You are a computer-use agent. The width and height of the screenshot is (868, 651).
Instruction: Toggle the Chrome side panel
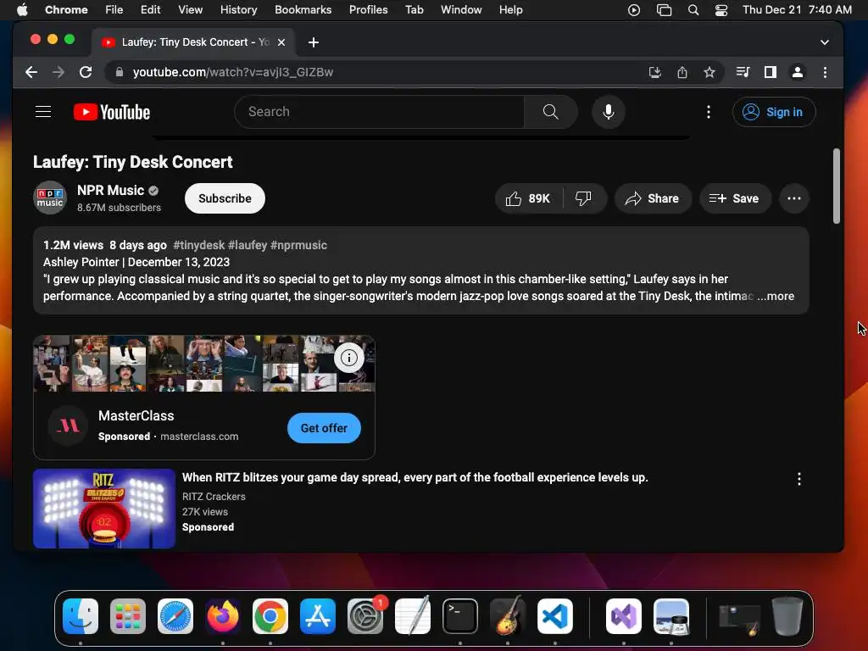[770, 72]
